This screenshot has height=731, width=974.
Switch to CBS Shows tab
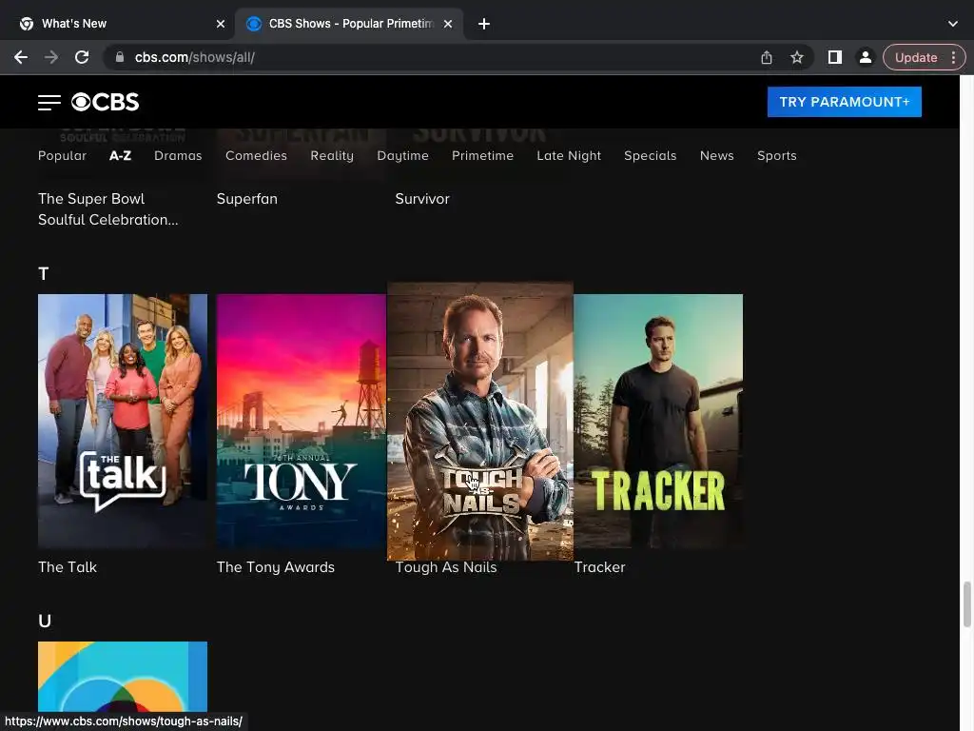click(349, 24)
